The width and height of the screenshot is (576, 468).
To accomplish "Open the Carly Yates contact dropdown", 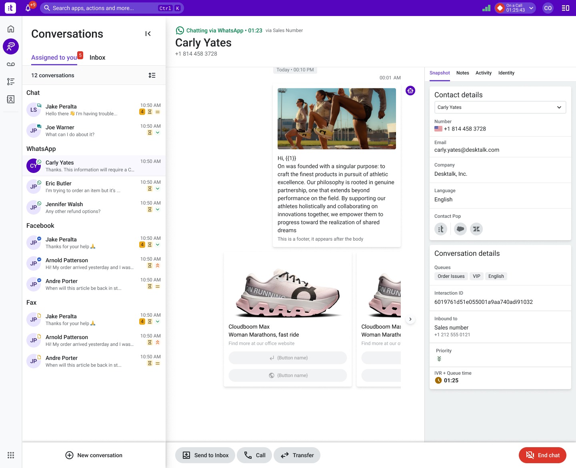I will pos(500,107).
